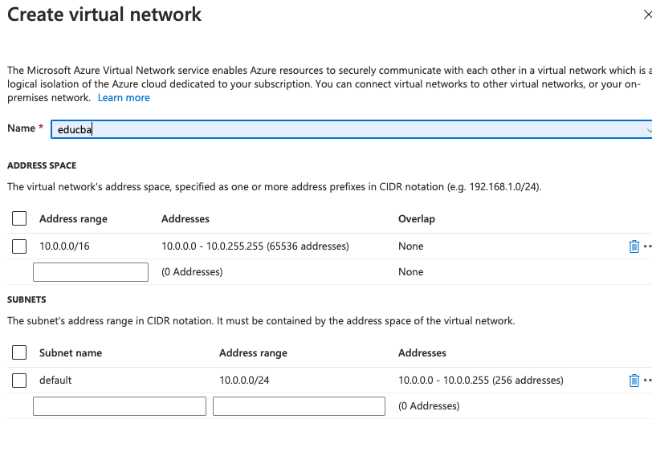Click the Create virtual network title

(x=104, y=14)
